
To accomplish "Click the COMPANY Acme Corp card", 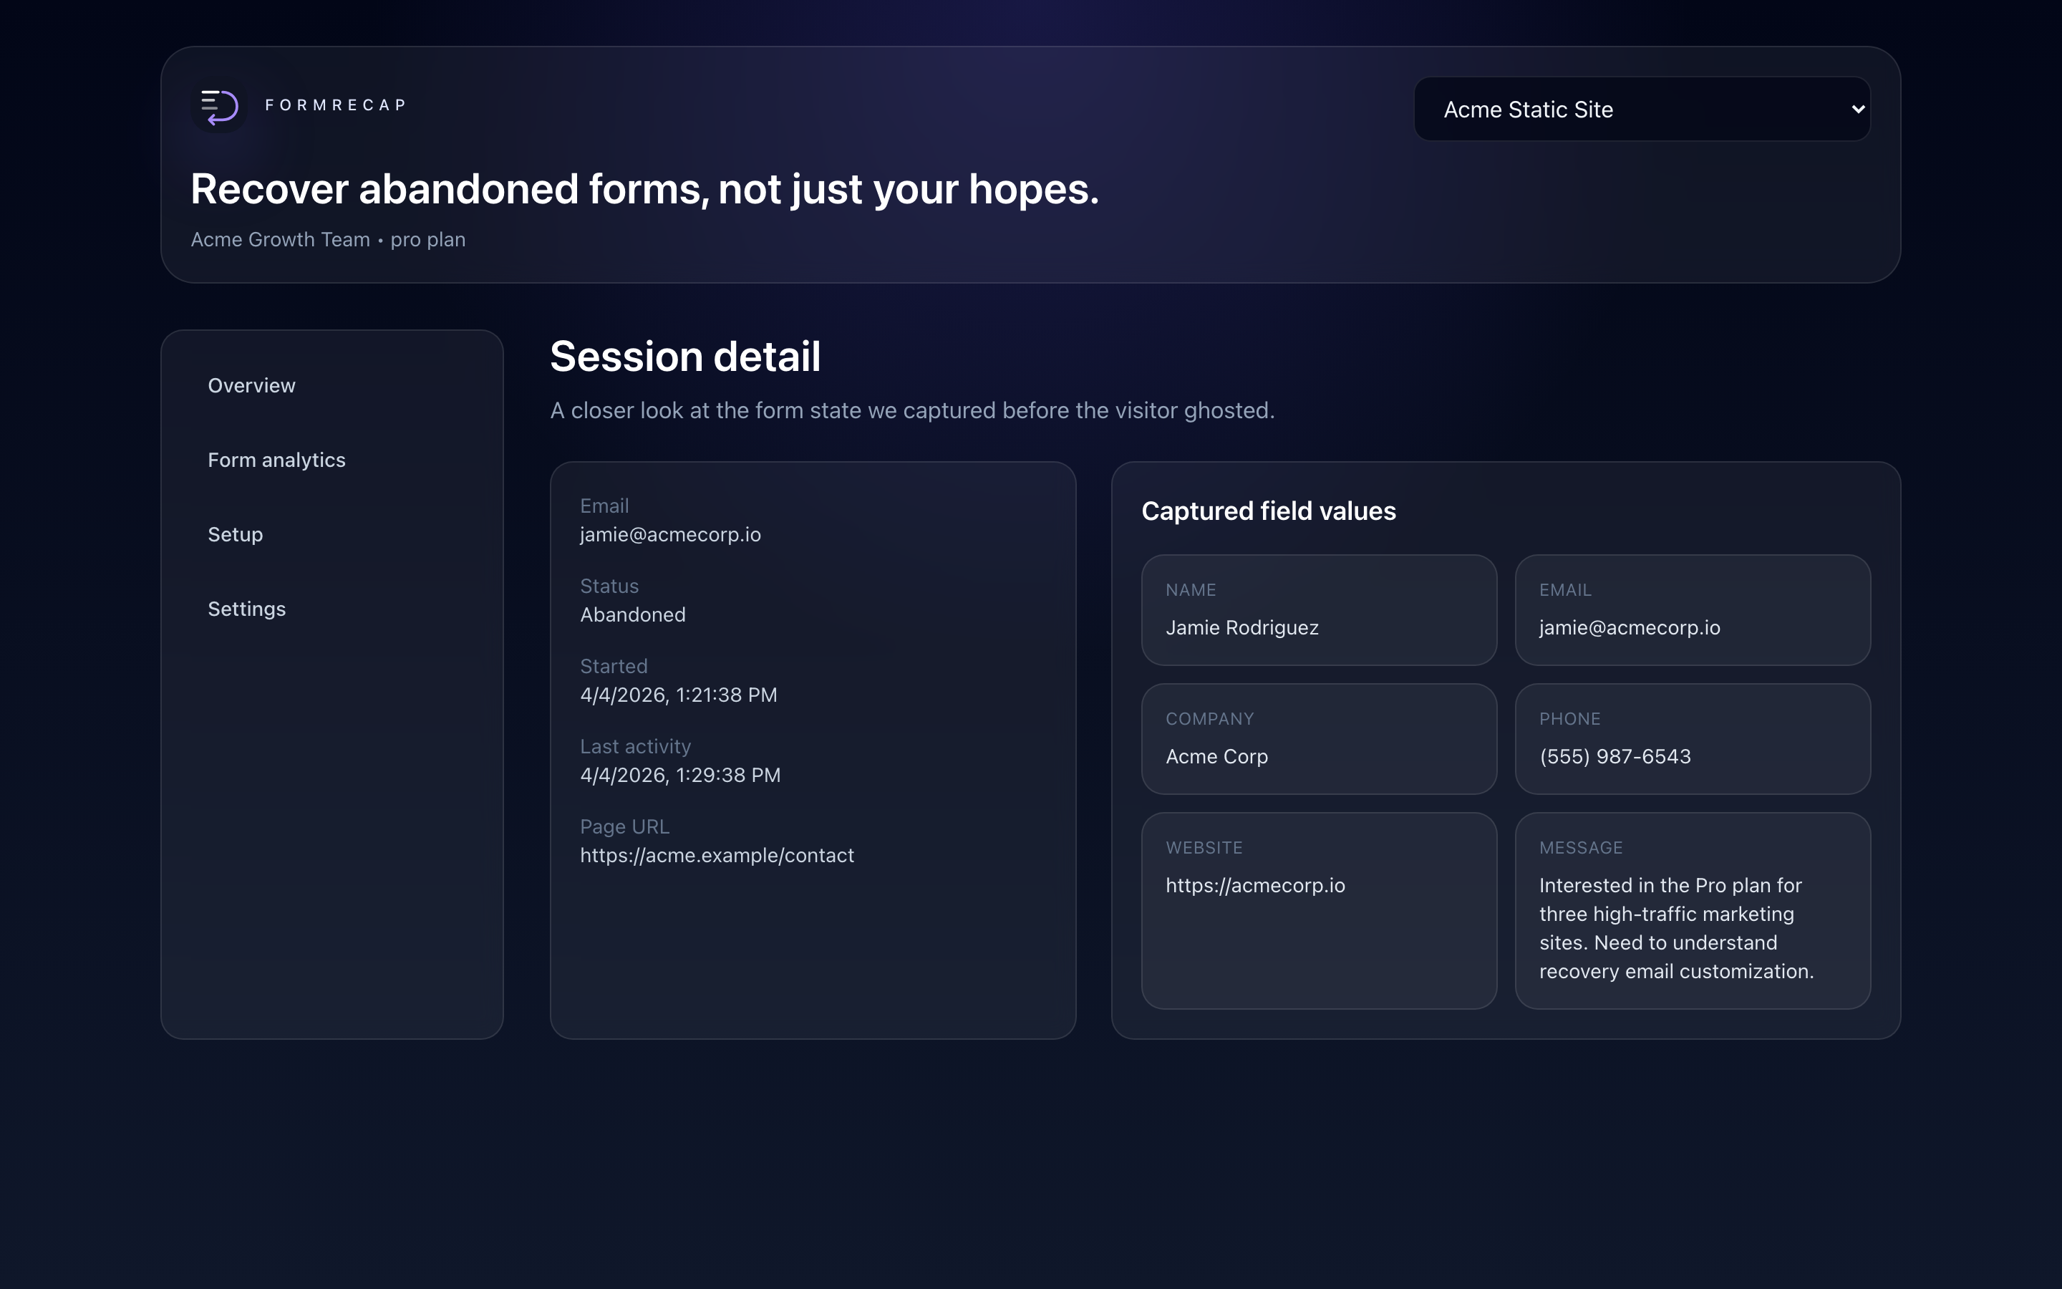I will (1318, 739).
